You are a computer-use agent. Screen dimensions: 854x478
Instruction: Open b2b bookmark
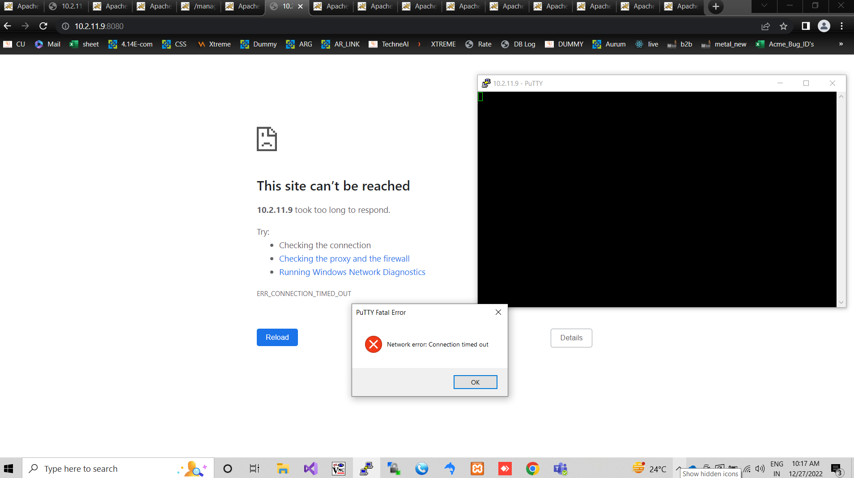click(680, 44)
